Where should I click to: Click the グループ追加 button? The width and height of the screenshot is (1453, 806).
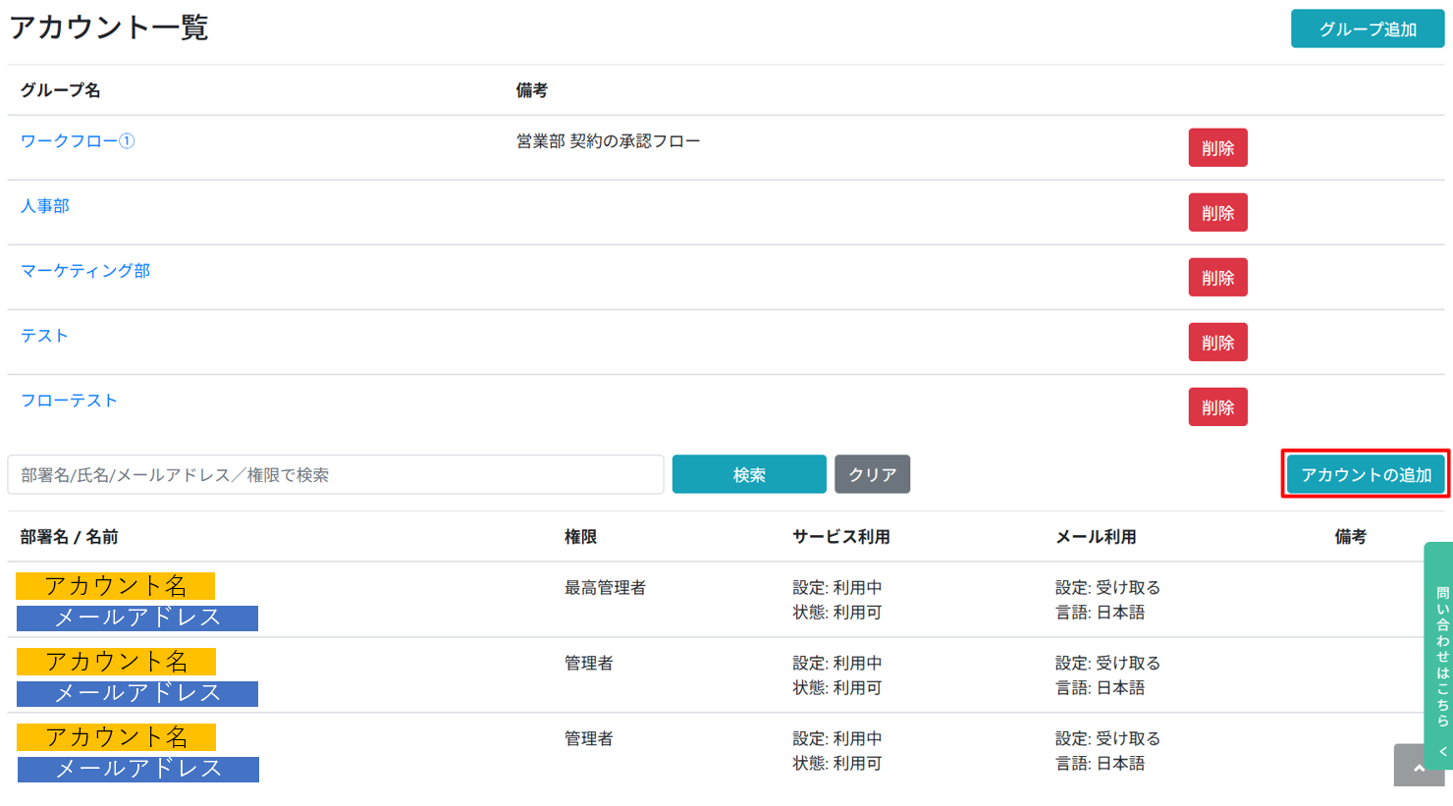[x=1367, y=29]
